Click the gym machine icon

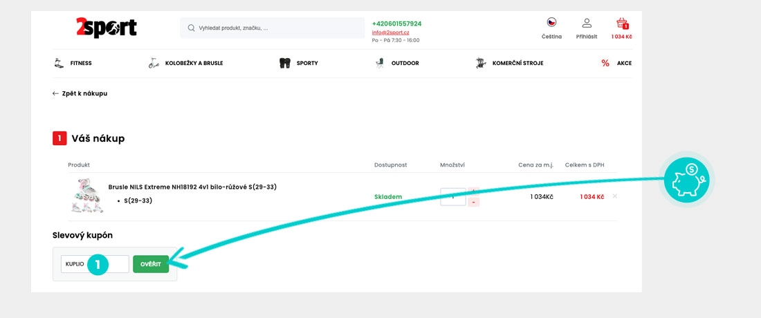(481, 63)
